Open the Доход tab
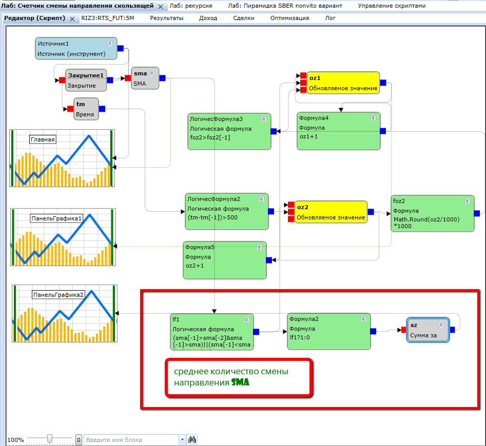 coord(208,18)
